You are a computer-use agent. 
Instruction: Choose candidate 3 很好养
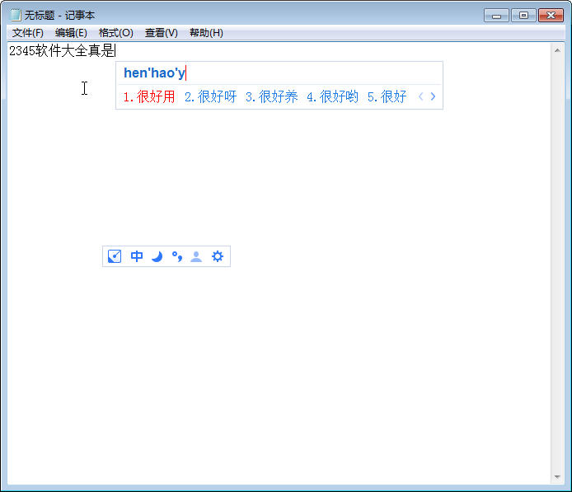click(x=271, y=97)
